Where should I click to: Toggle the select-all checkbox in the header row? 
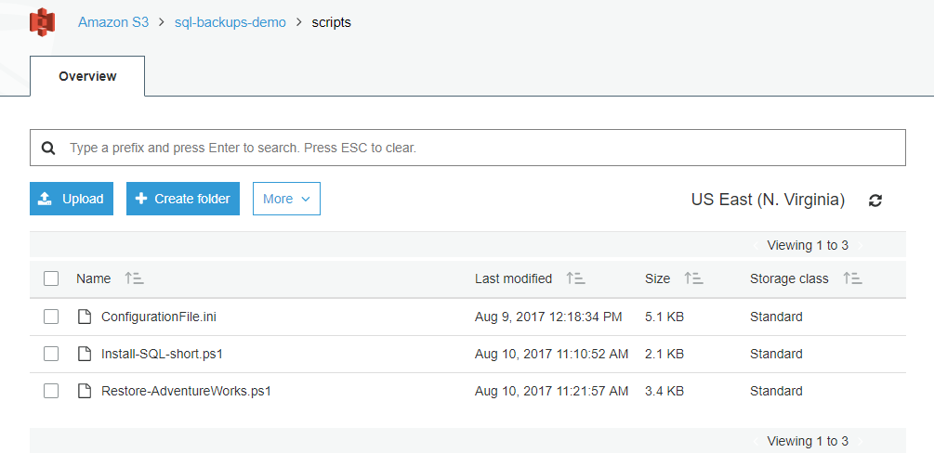[x=51, y=278]
